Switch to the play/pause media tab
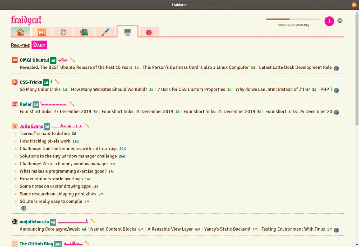This screenshot has width=359, height=247. point(41,32)
